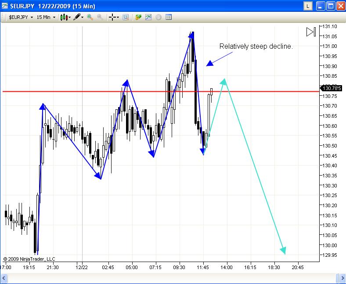Screen dimensions: 346x284
Task: Open the data box icon
Action: click(126, 17)
